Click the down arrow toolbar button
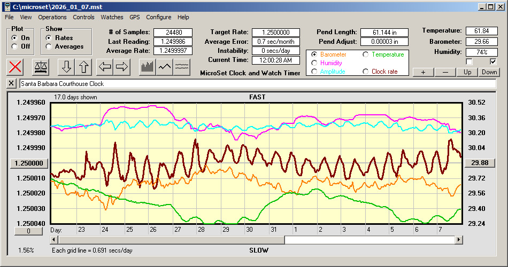Image resolution: width=508 pixels, height=267 pixels. pyautogui.click(x=66, y=67)
